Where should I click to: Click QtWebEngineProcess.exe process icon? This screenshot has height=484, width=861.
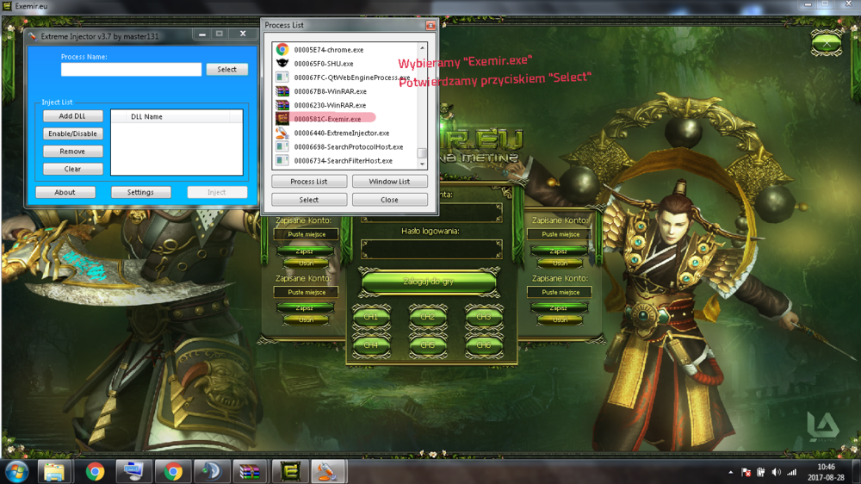pos(282,78)
